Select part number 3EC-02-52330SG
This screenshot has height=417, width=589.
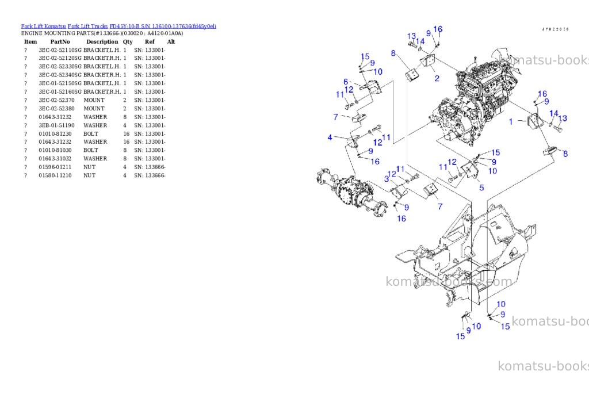60,67
